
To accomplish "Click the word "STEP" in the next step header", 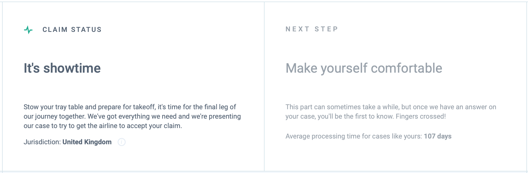I will click(326, 29).
